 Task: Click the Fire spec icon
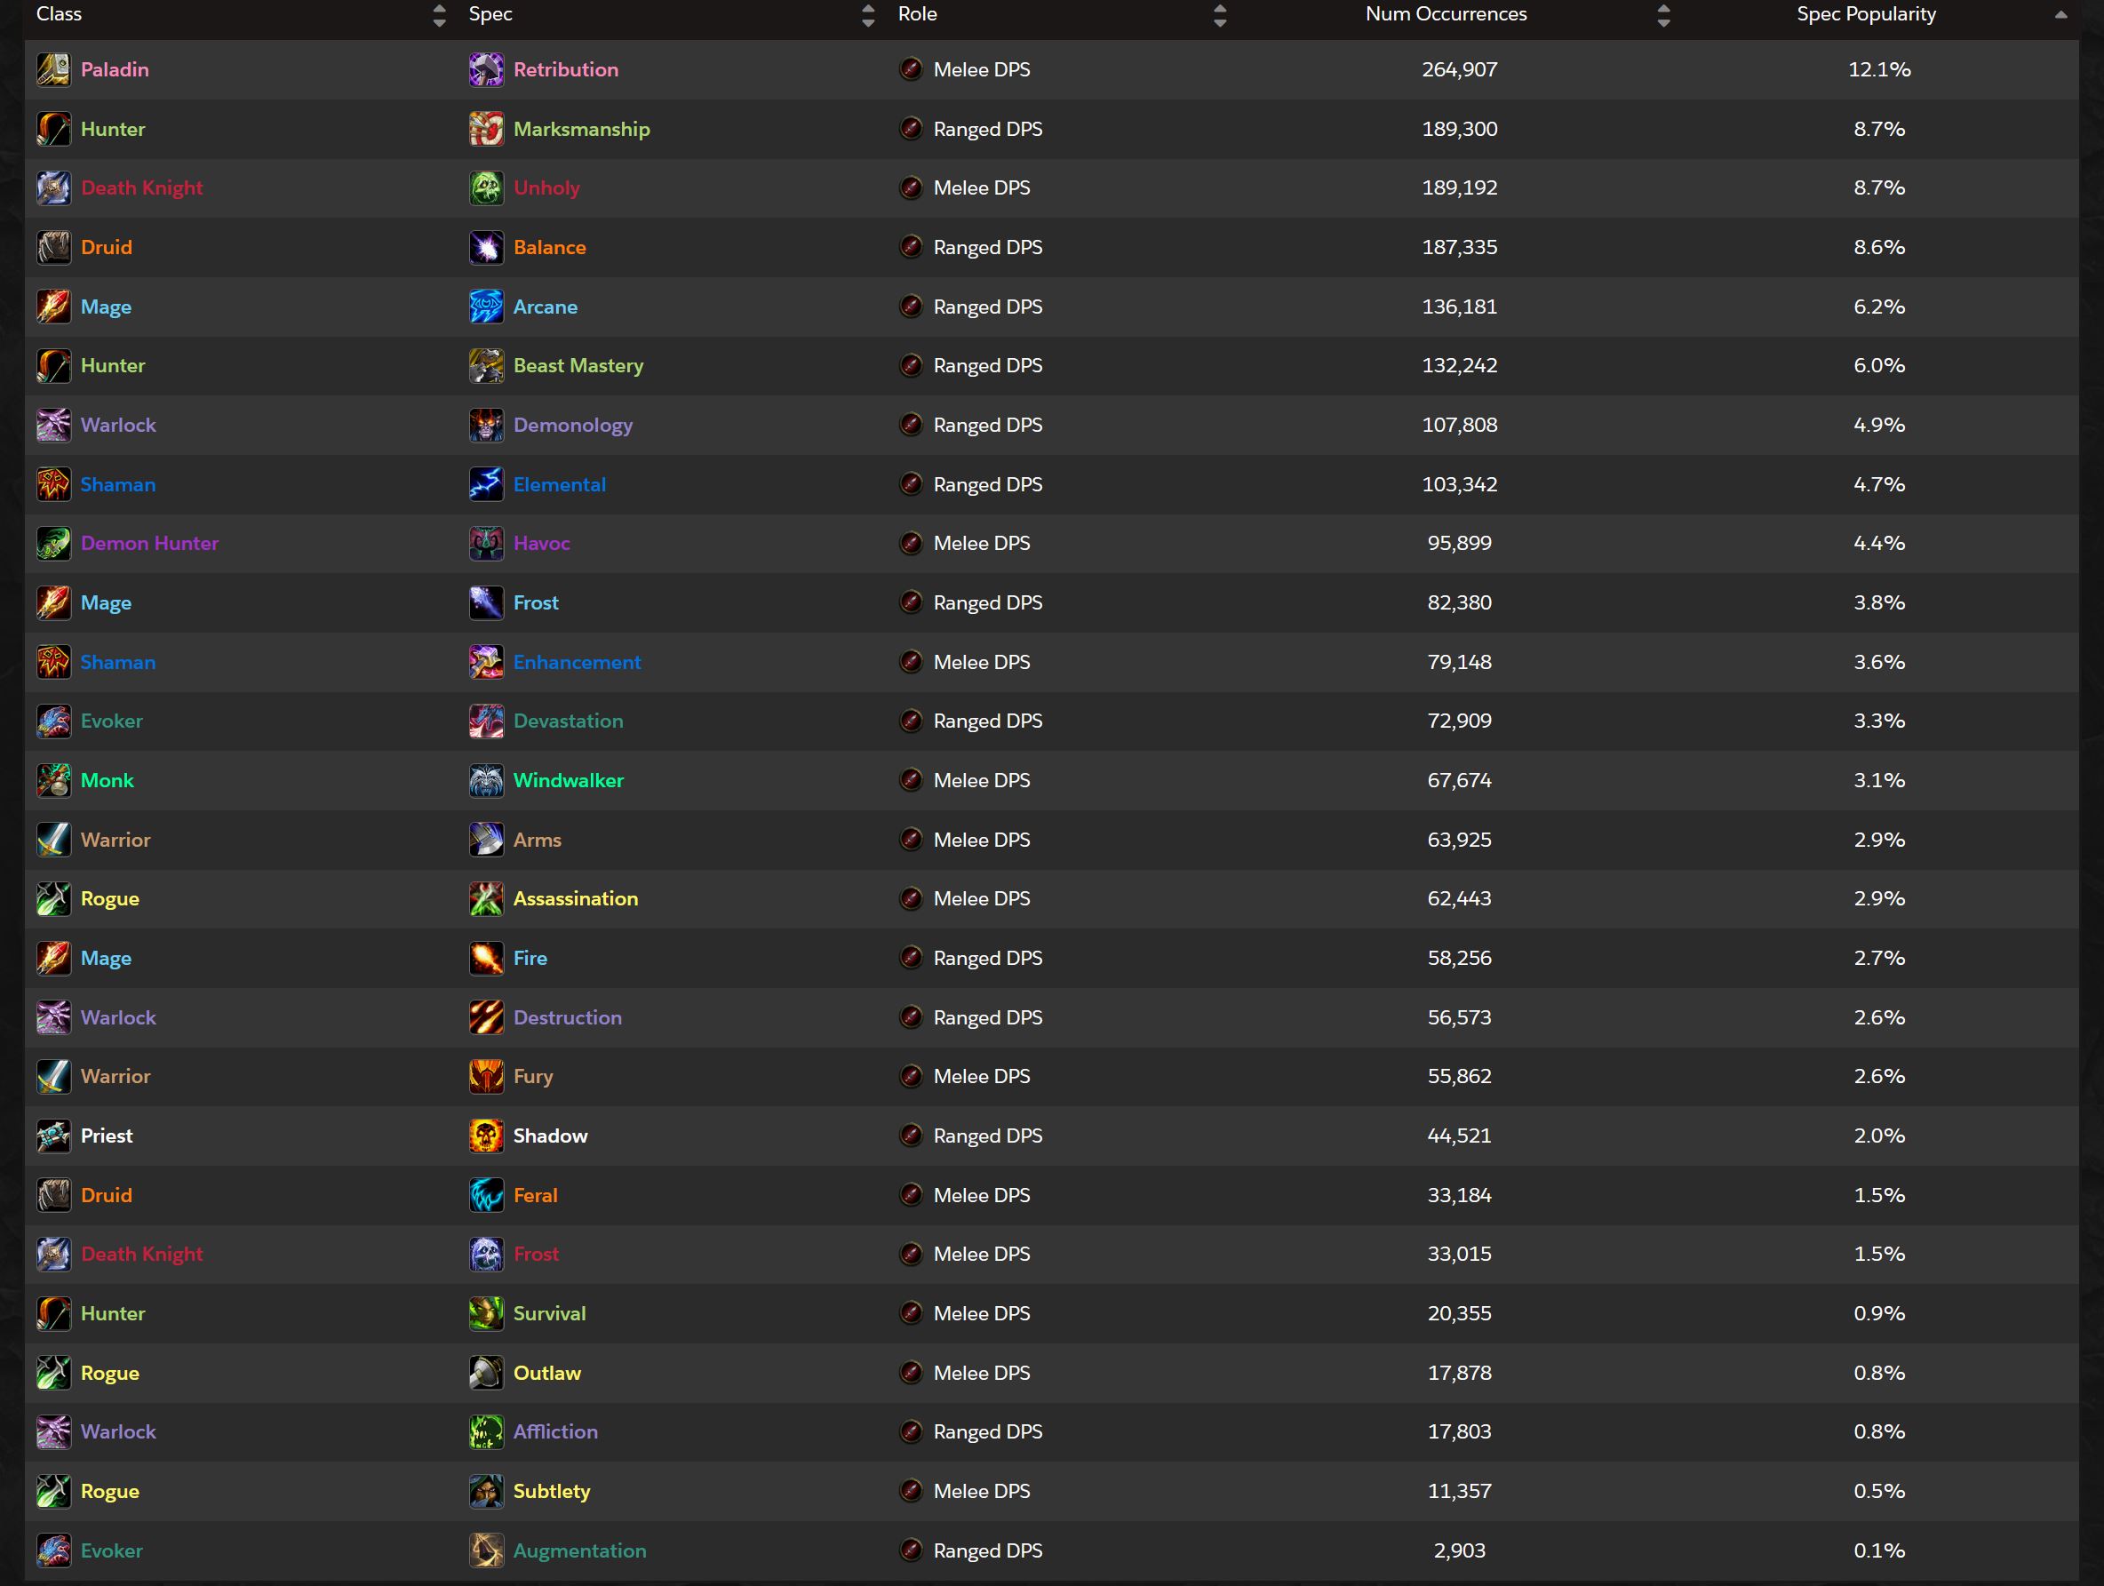tap(486, 958)
